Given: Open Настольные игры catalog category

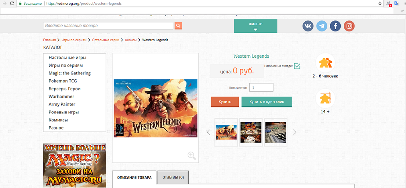Looking at the screenshot, I should click(67, 57).
